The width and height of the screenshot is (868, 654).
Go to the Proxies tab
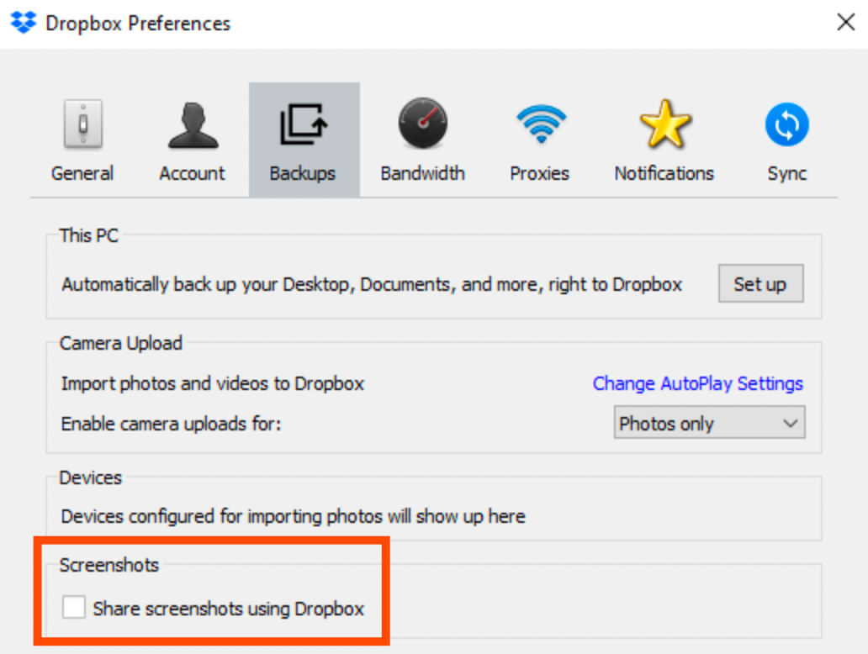(540, 140)
